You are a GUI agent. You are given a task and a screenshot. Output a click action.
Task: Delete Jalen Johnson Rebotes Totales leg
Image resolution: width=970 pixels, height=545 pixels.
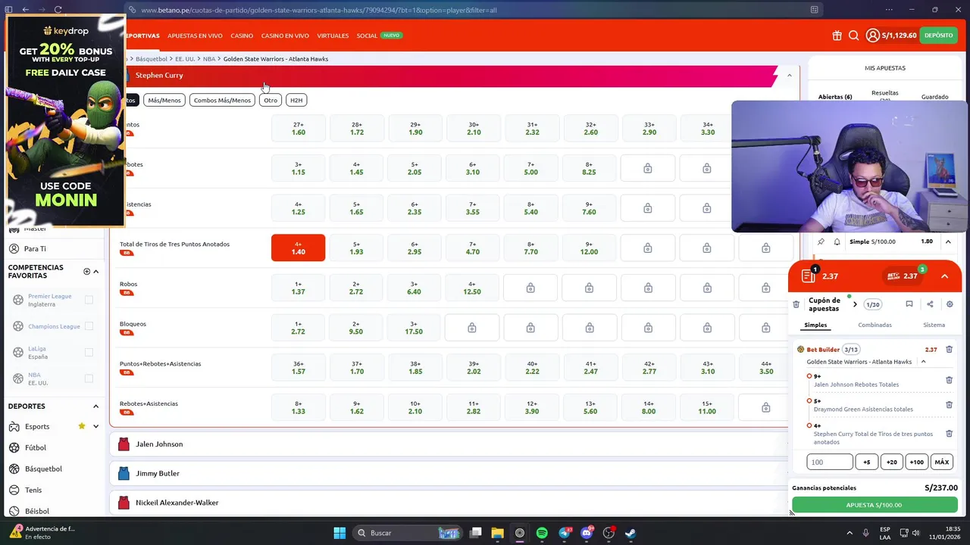(949, 380)
